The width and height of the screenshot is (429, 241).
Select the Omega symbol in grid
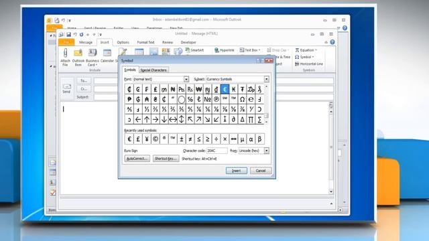[x=242, y=100]
